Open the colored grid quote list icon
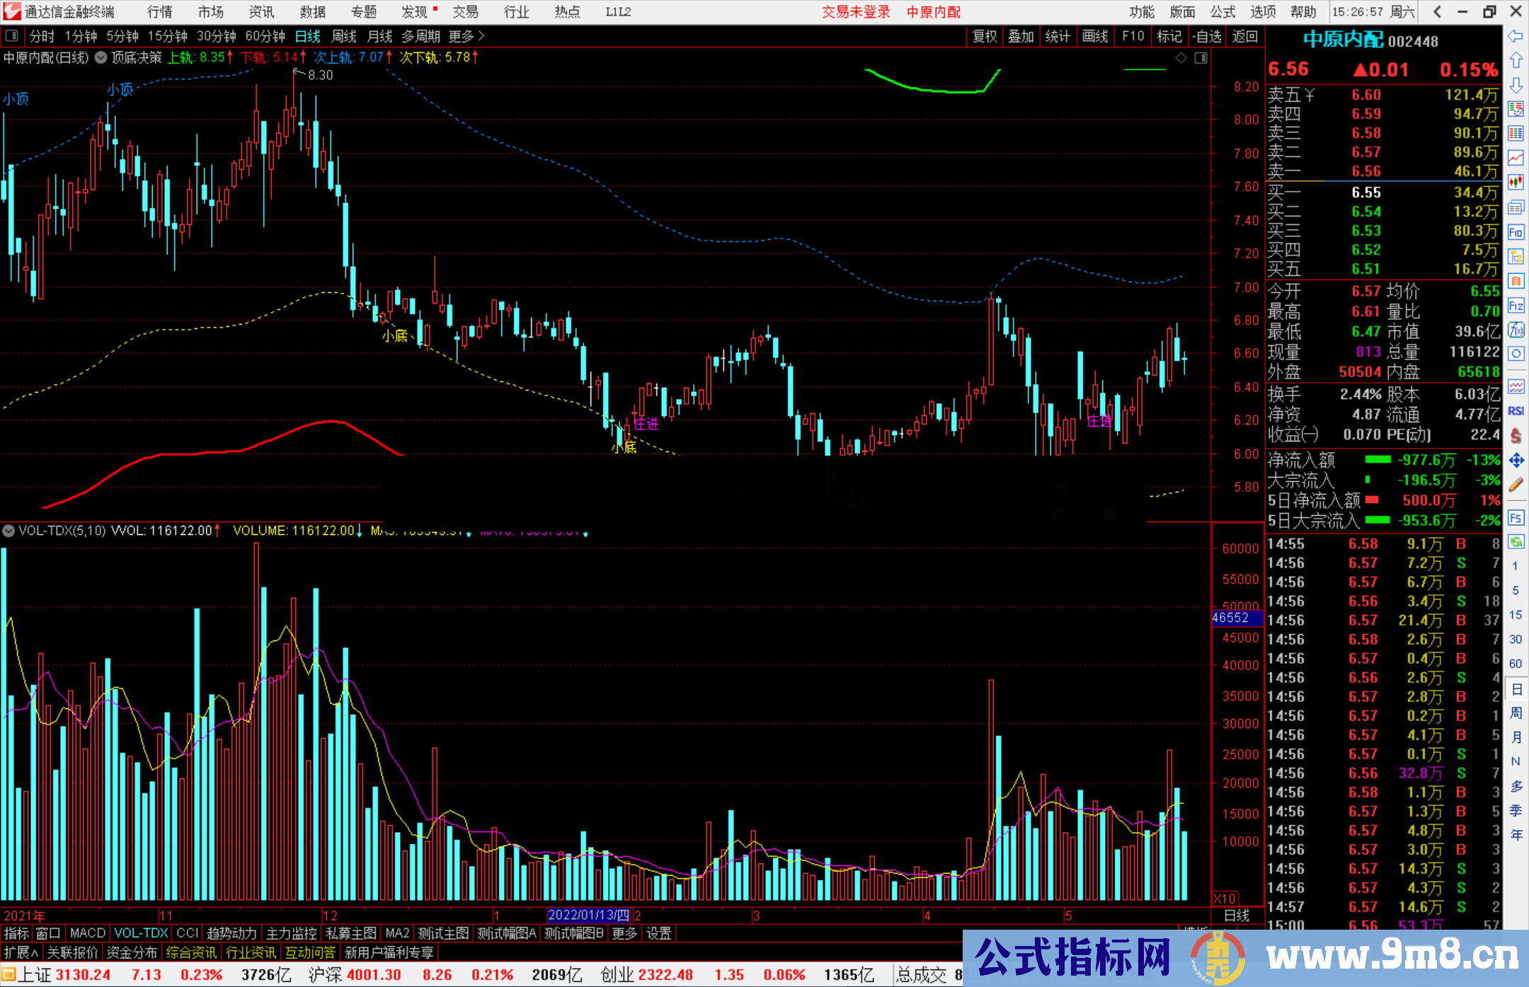 click(x=1516, y=134)
